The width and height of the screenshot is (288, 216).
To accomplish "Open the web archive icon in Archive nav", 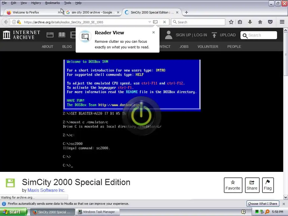I will 50,35.
